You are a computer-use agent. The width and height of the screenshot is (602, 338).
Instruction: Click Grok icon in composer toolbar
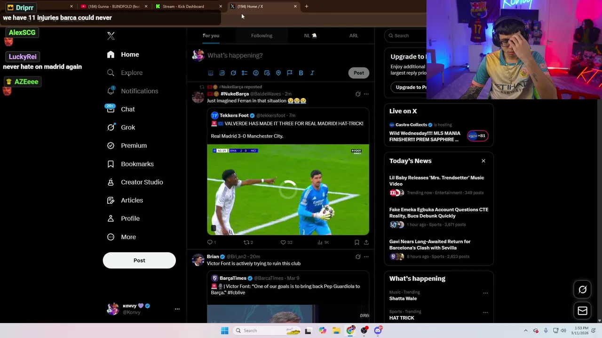(x=233, y=73)
